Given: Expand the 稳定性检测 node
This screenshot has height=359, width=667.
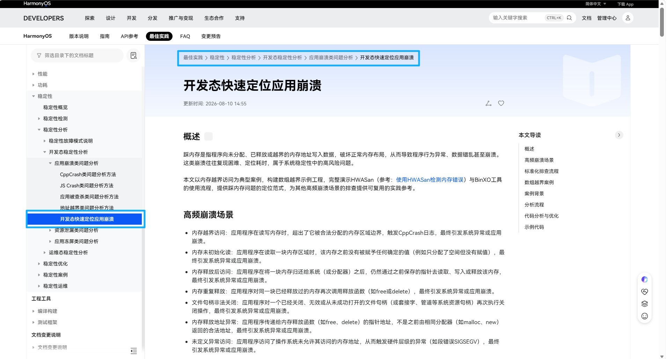Looking at the screenshot, I should tap(39, 119).
